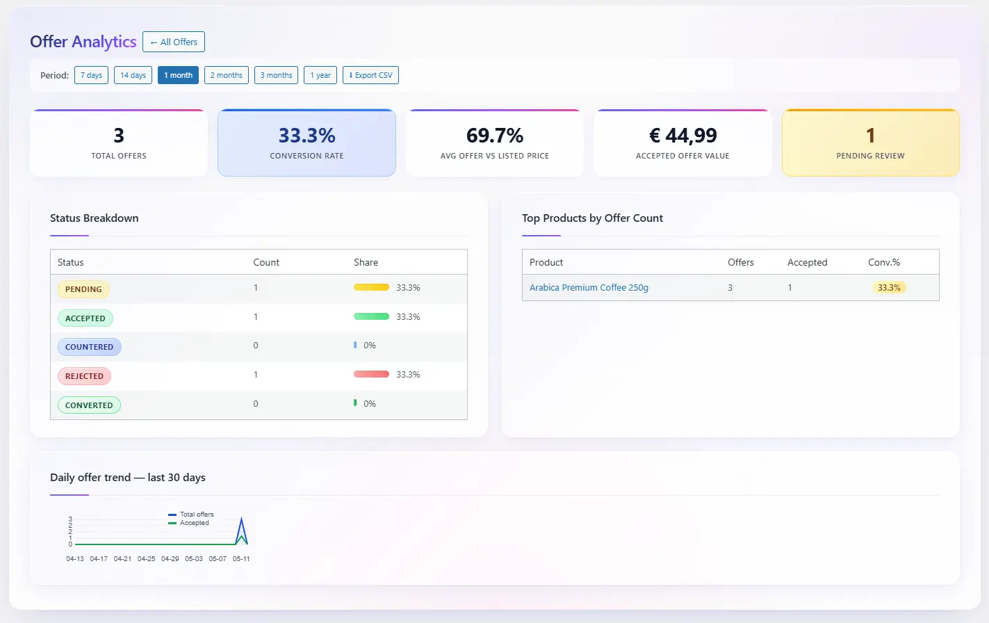Click the Countered 0% share value
The width and height of the screenshot is (989, 623).
(370, 345)
